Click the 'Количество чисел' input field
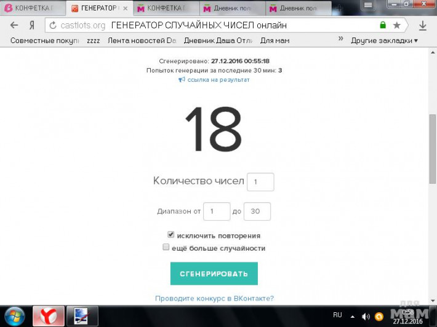437x327 pixels. coord(260,182)
